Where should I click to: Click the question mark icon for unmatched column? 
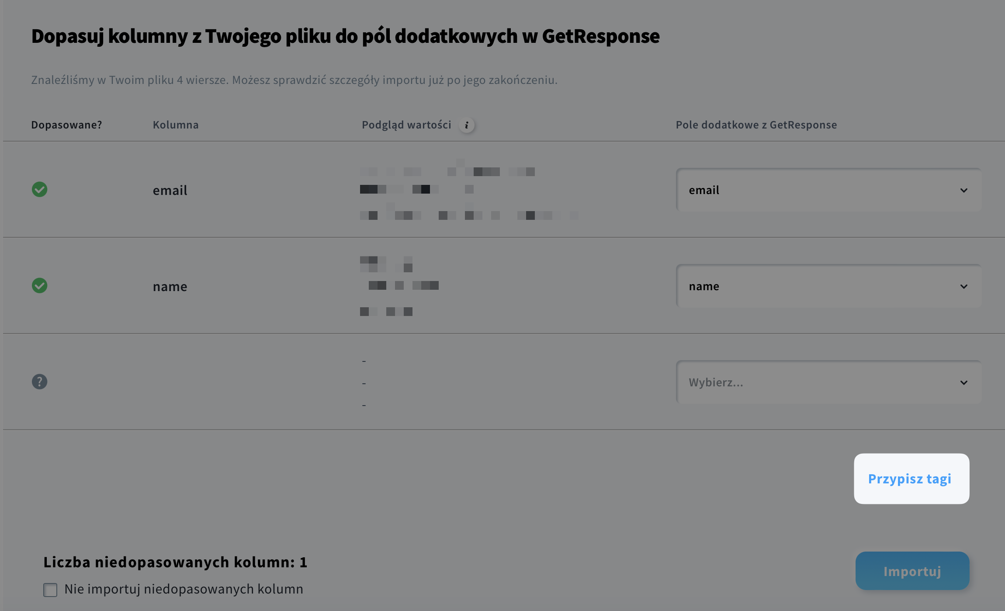point(39,382)
